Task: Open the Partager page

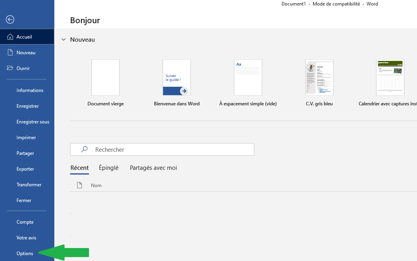Action: click(27, 153)
